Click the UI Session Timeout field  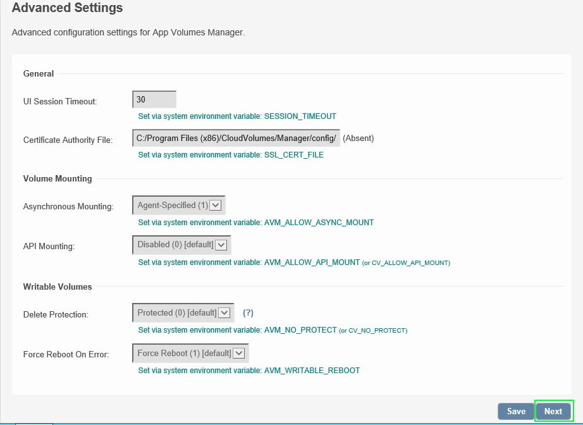point(154,100)
